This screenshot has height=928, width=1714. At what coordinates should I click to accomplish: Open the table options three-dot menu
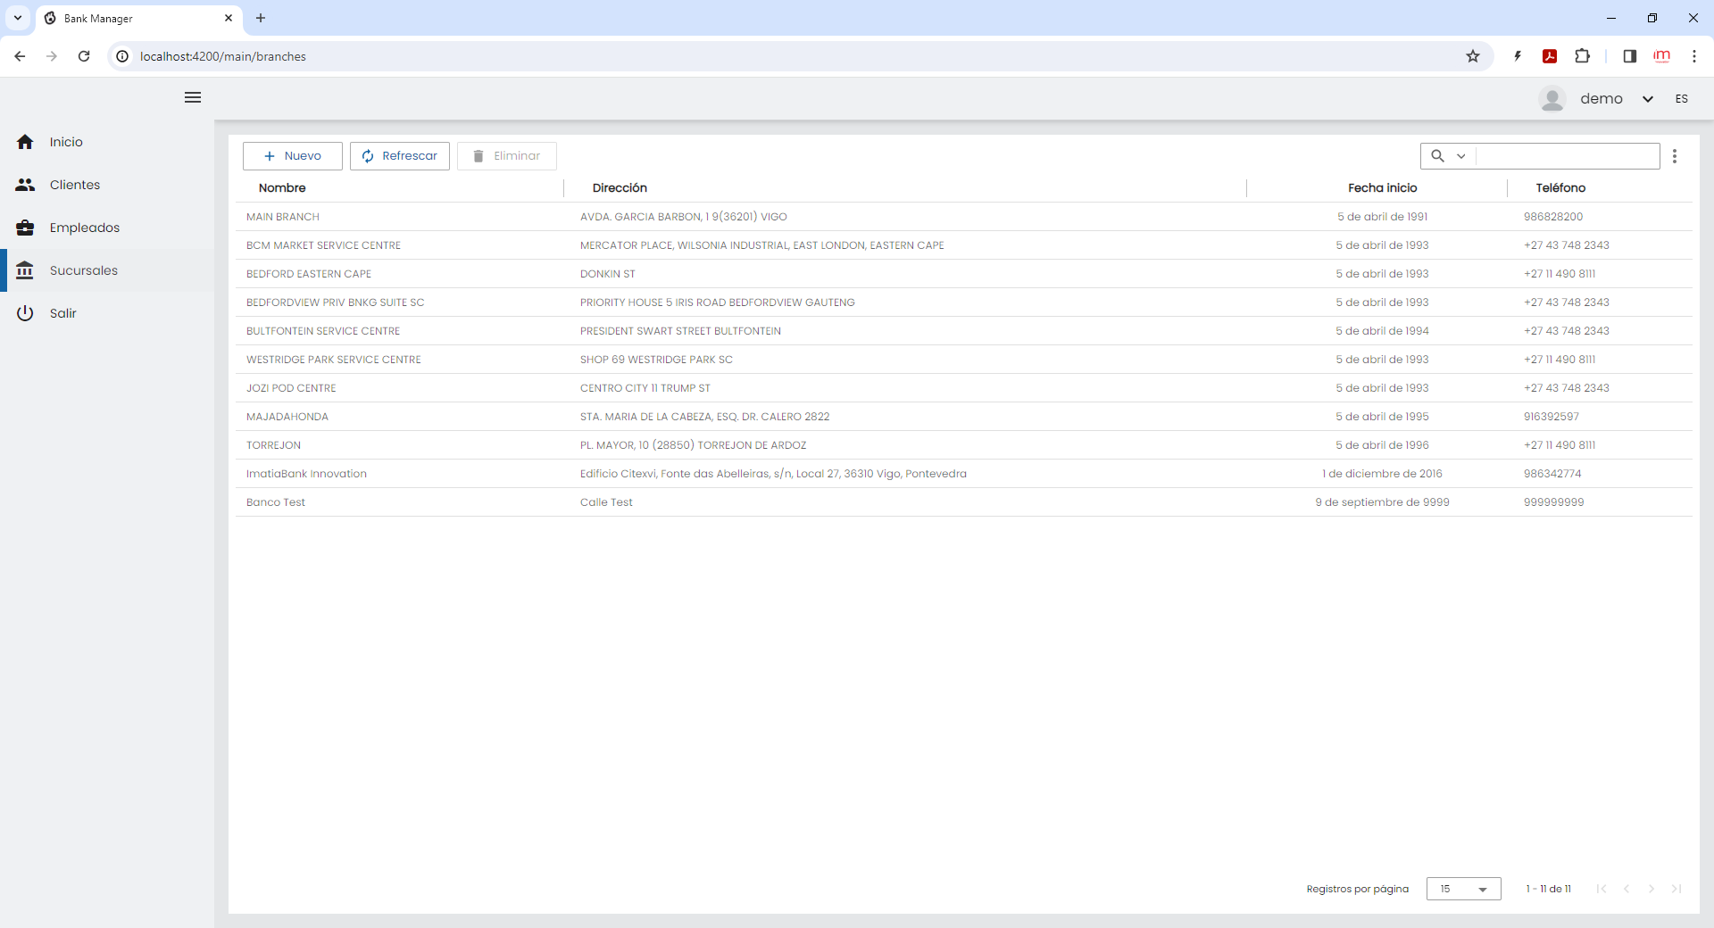click(1675, 156)
